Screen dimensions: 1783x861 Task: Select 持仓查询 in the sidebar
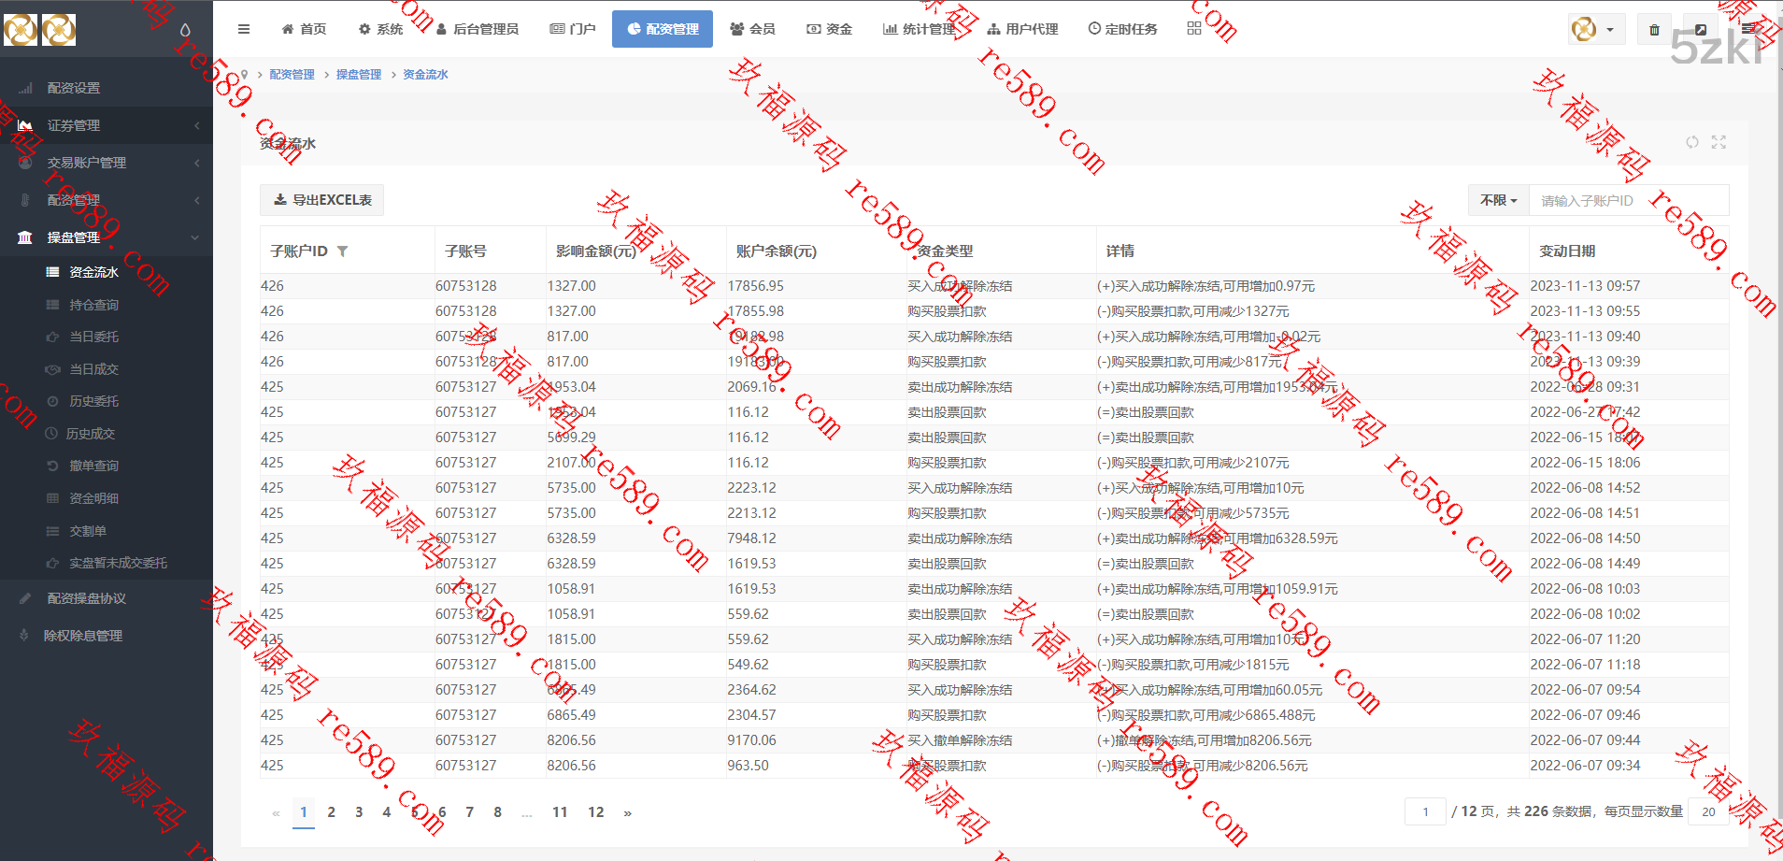point(93,305)
